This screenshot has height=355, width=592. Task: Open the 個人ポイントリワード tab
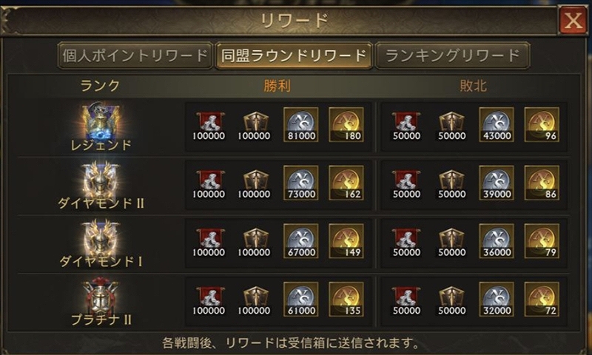click(x=135, y=55)
